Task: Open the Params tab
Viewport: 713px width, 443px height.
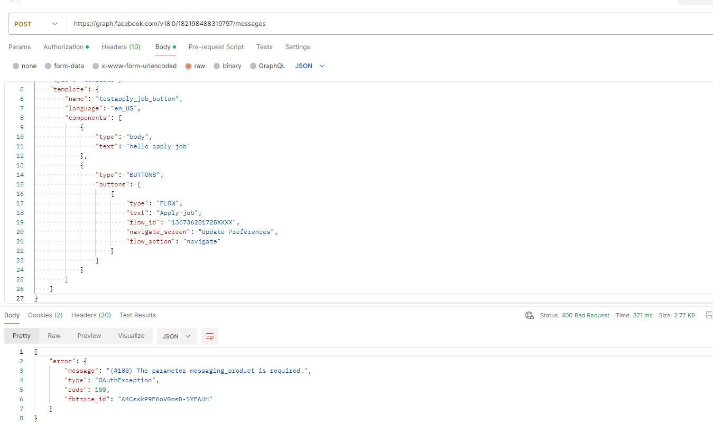Action: click(20, 47)
